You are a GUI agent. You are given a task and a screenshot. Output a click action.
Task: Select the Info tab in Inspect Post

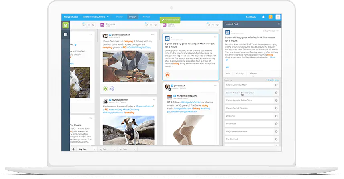[x=228, y=74]
